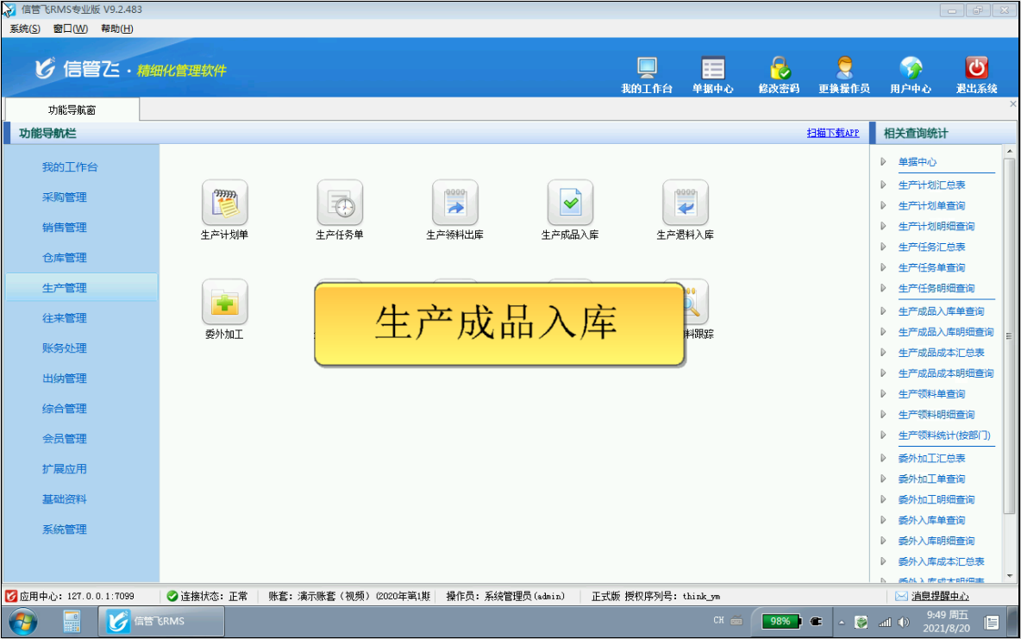The image size is (1021, 639).
Task: Click the red 退出系统 power icon
Action: [x=976, y=69]
